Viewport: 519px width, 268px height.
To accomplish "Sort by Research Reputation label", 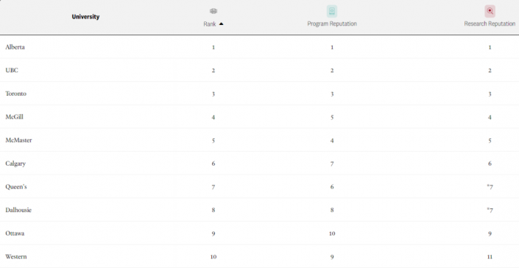I will [490, 24].
